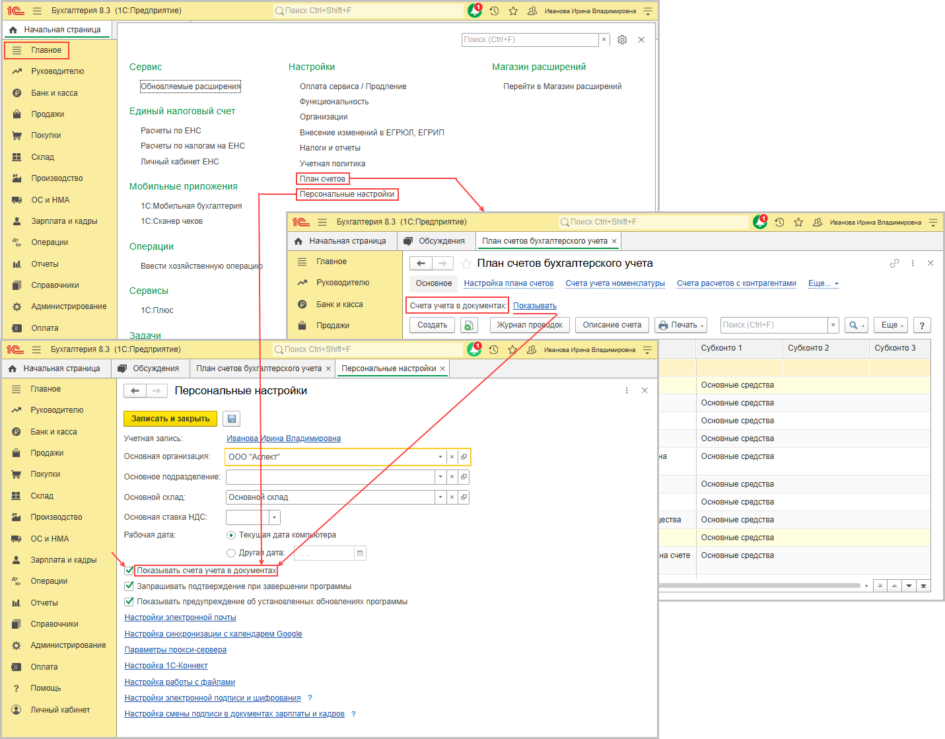The width and height of the screenshot is (945, 739).
Task: Expand Еще... link in Plan of accounts navigation
Action: click(x=823, y=283)
